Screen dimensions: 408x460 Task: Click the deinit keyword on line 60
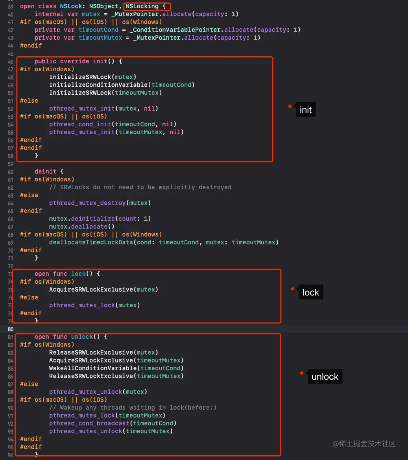(46, 171)
